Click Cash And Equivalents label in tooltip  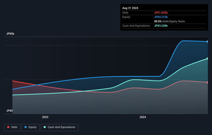[136, 26]
